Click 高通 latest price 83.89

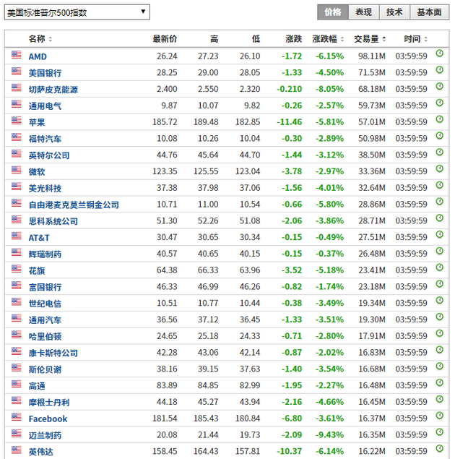click(x=167, y=385)
